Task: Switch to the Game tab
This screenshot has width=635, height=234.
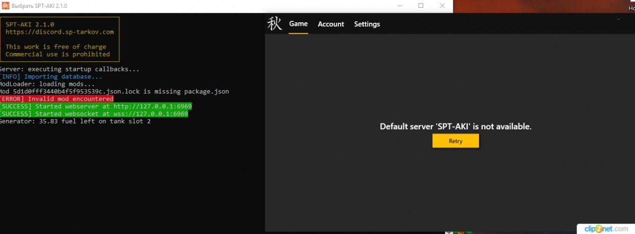Action: [299, 24]
